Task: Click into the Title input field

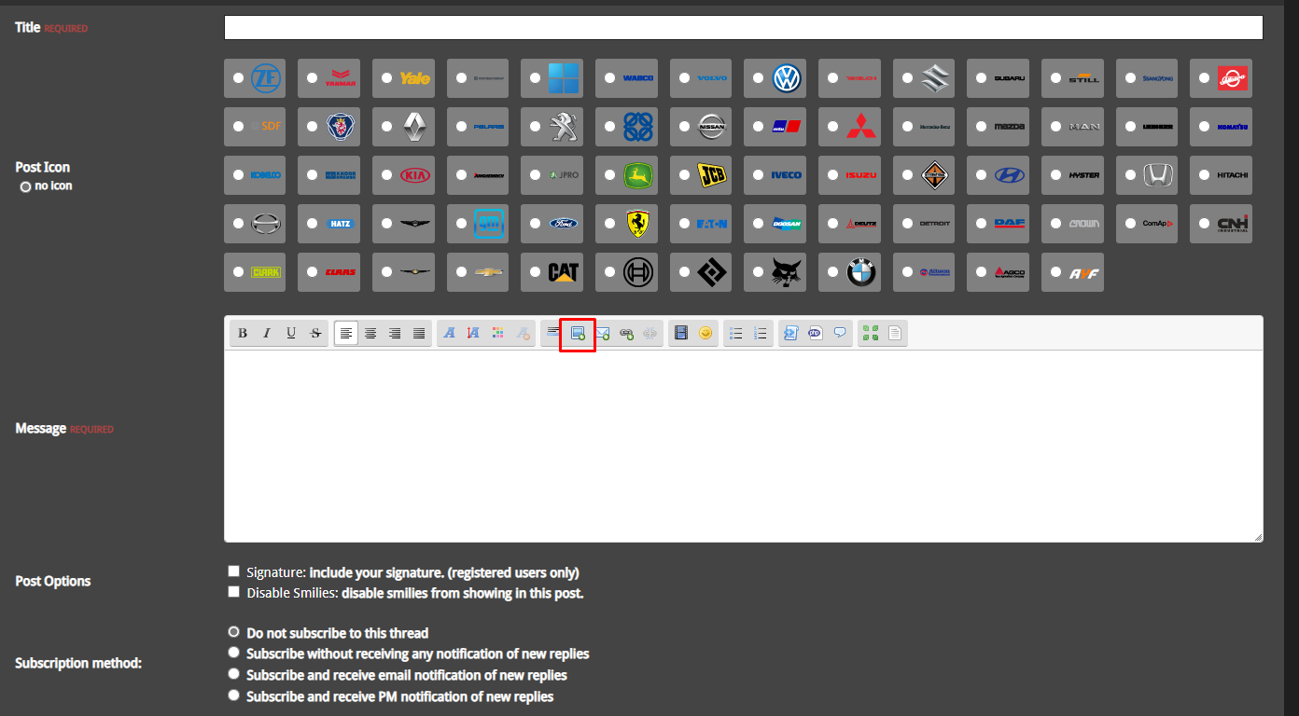Action: (744, 28)
